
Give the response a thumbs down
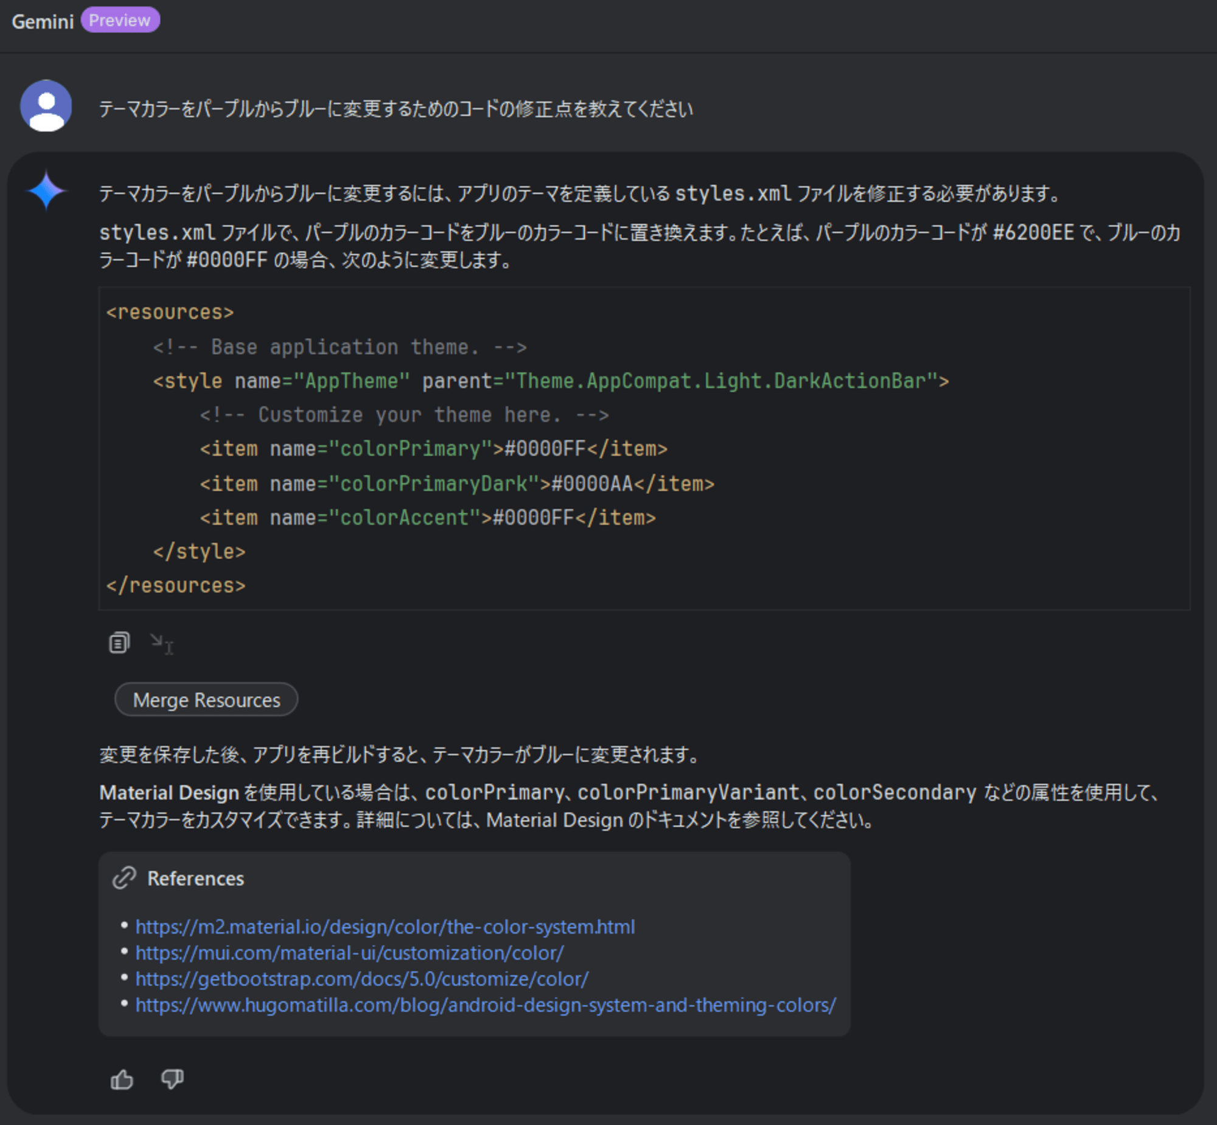[172, 1079]
